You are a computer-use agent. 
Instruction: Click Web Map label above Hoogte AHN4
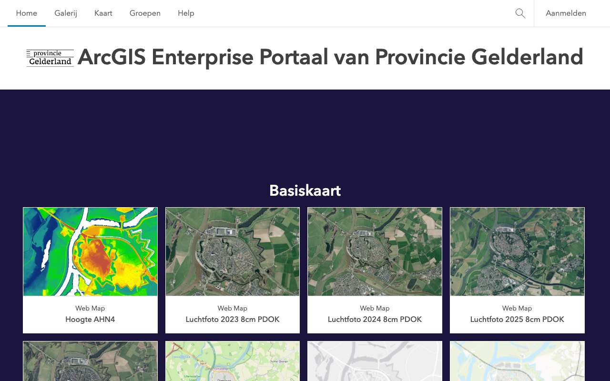(90, 308)
